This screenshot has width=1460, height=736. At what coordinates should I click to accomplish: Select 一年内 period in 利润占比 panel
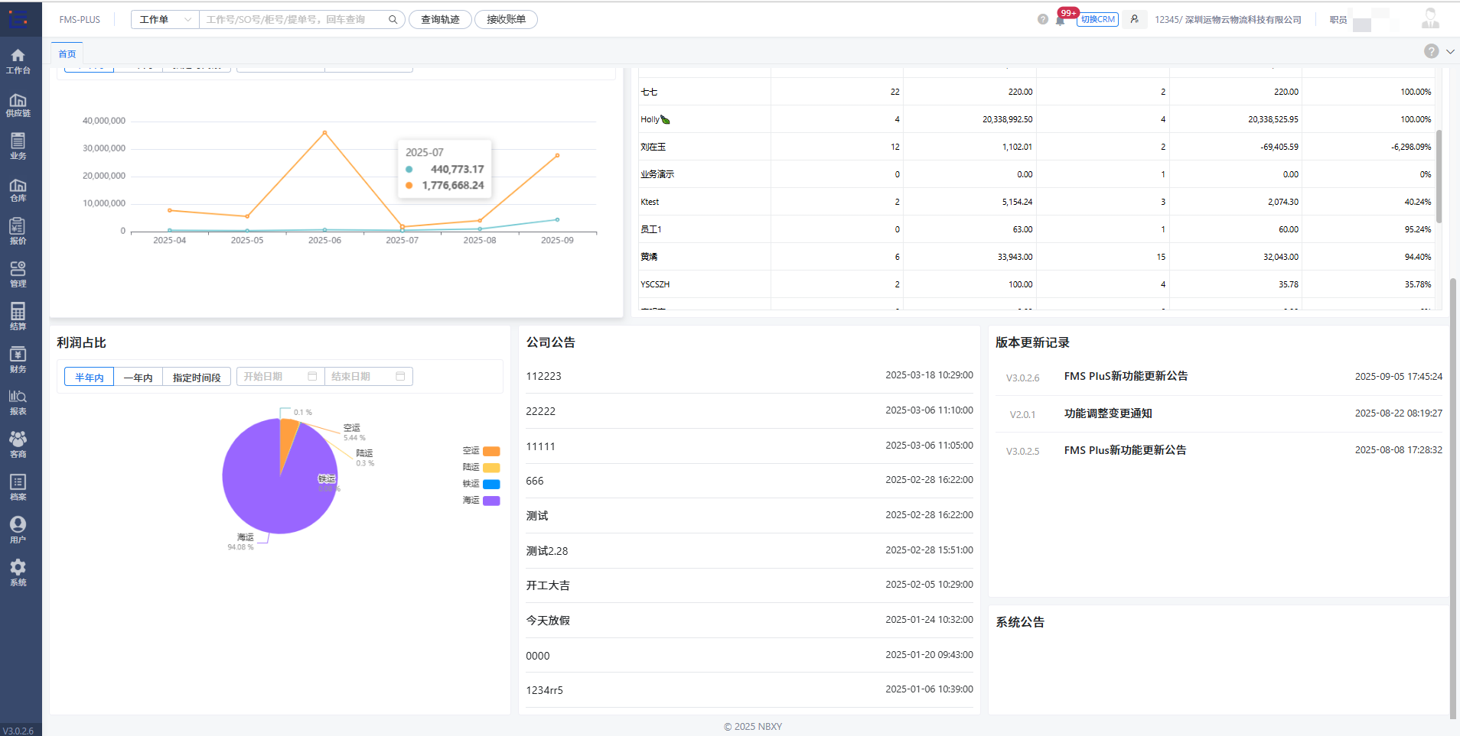point(139,376)
